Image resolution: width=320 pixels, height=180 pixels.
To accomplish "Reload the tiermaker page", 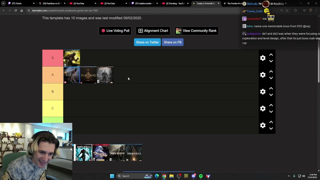I will pyautogui.click(x=15, y=10).
